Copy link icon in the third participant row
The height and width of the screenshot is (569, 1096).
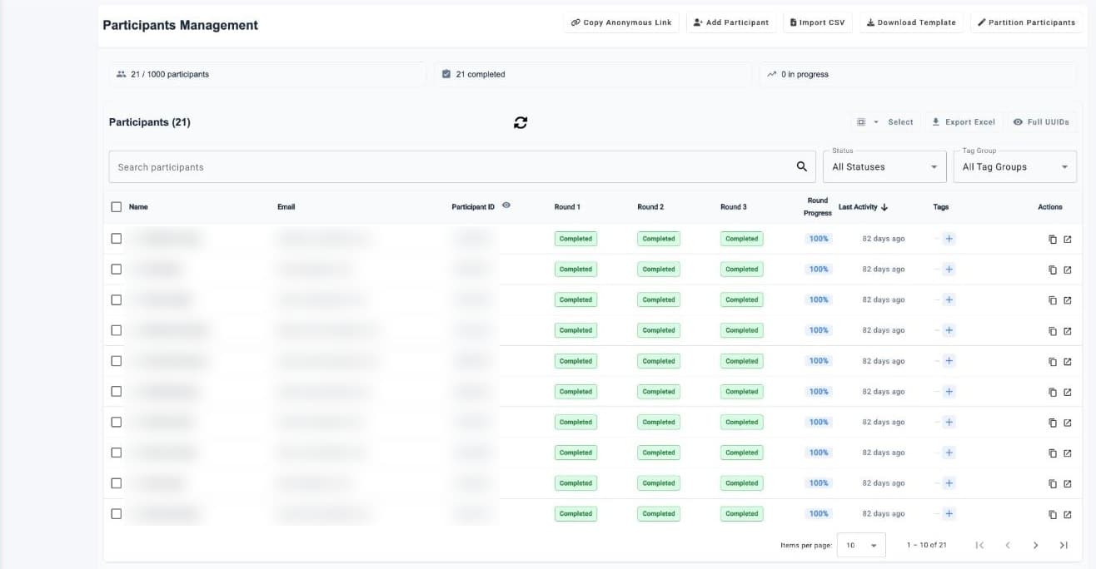pos(1053,300)
